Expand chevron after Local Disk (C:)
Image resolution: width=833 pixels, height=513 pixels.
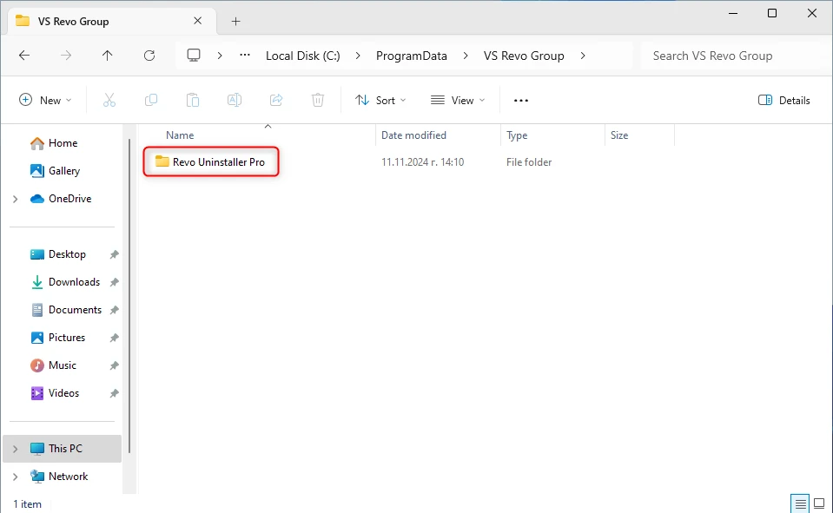pos(358,56)
